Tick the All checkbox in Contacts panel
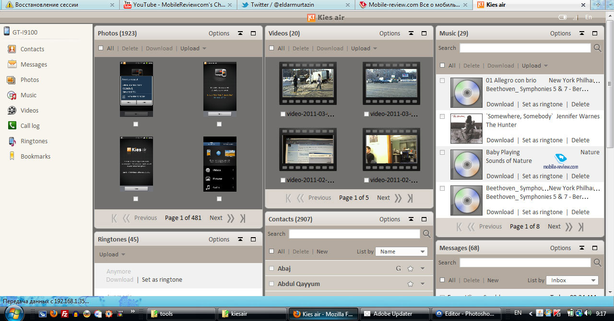Viewport: 614px width, 321px height. (x=272, y=251)
